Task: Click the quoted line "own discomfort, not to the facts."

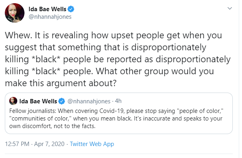Action: point(52,126)
